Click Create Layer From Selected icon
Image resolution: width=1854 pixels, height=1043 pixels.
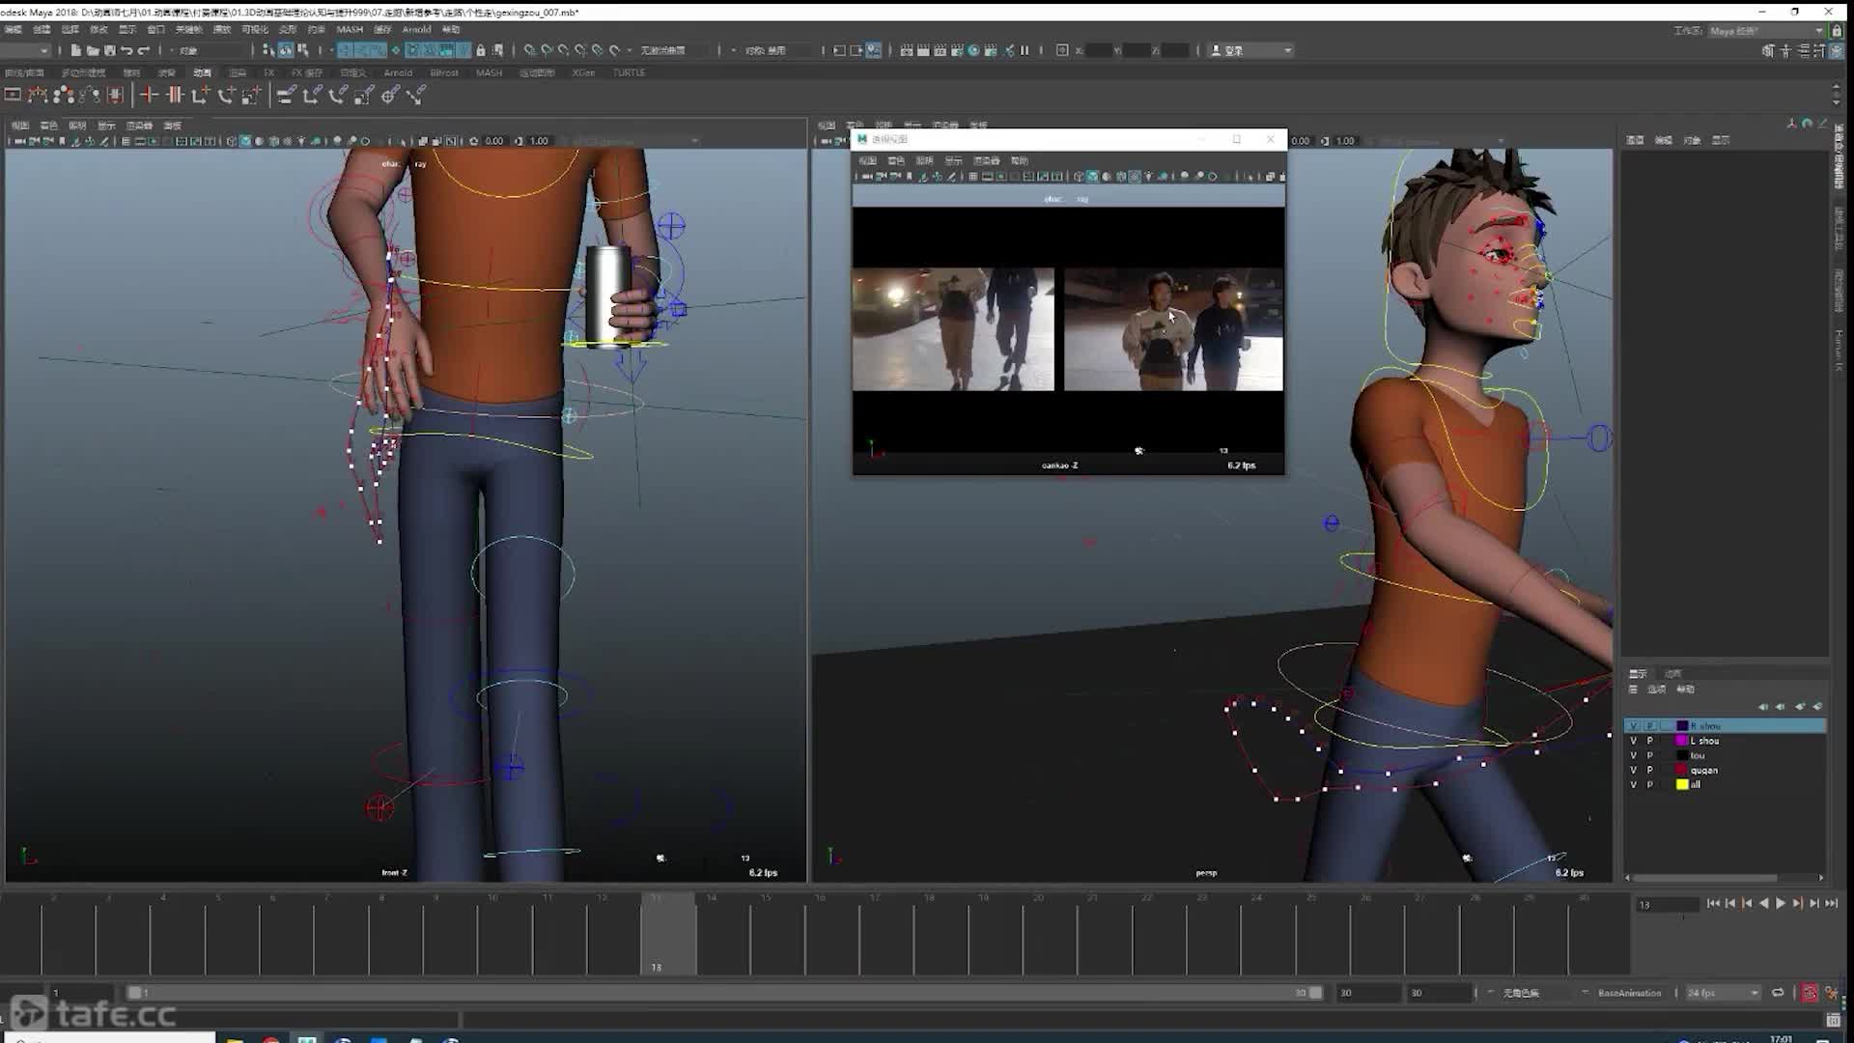pyautogui.click(x=1817, y=707)
